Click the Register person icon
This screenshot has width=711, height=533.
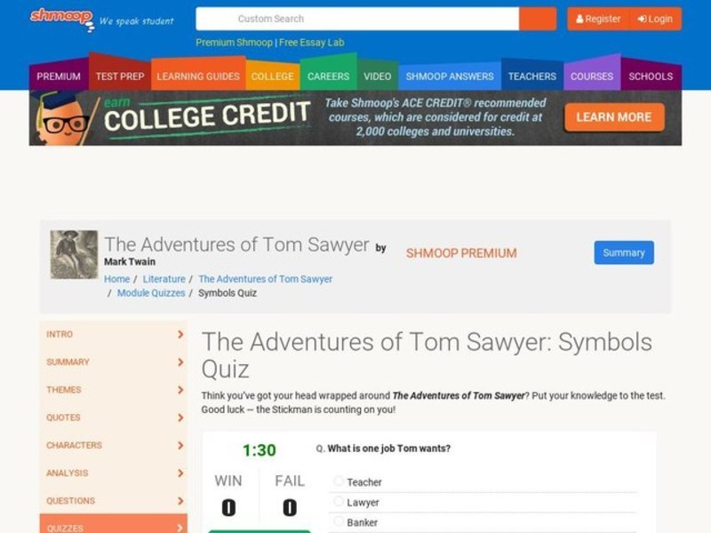(x=579, y=19)
